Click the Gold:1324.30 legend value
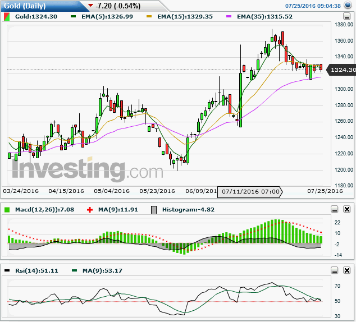This screenshot has height=322, width=356. click(x=36, y=17)
